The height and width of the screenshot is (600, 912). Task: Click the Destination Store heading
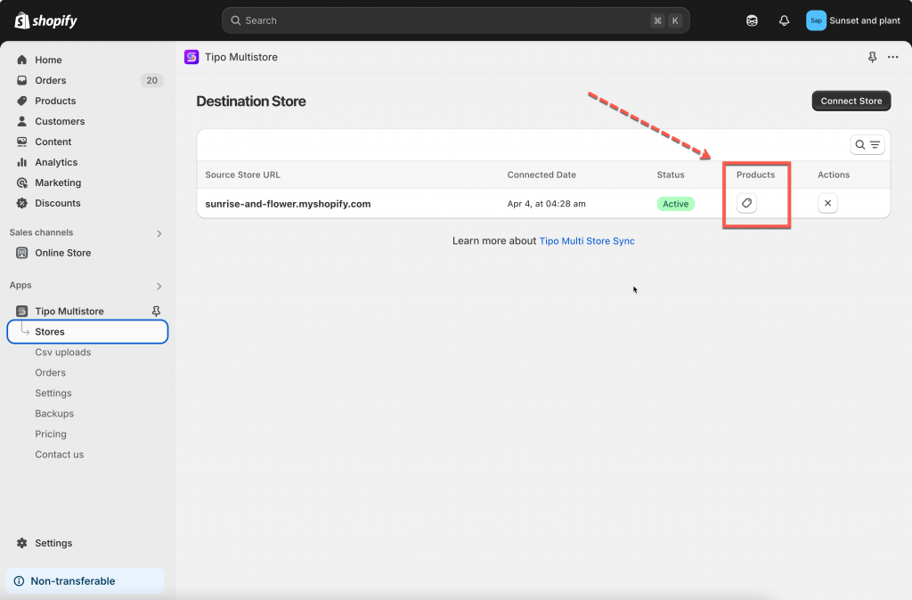250,101
